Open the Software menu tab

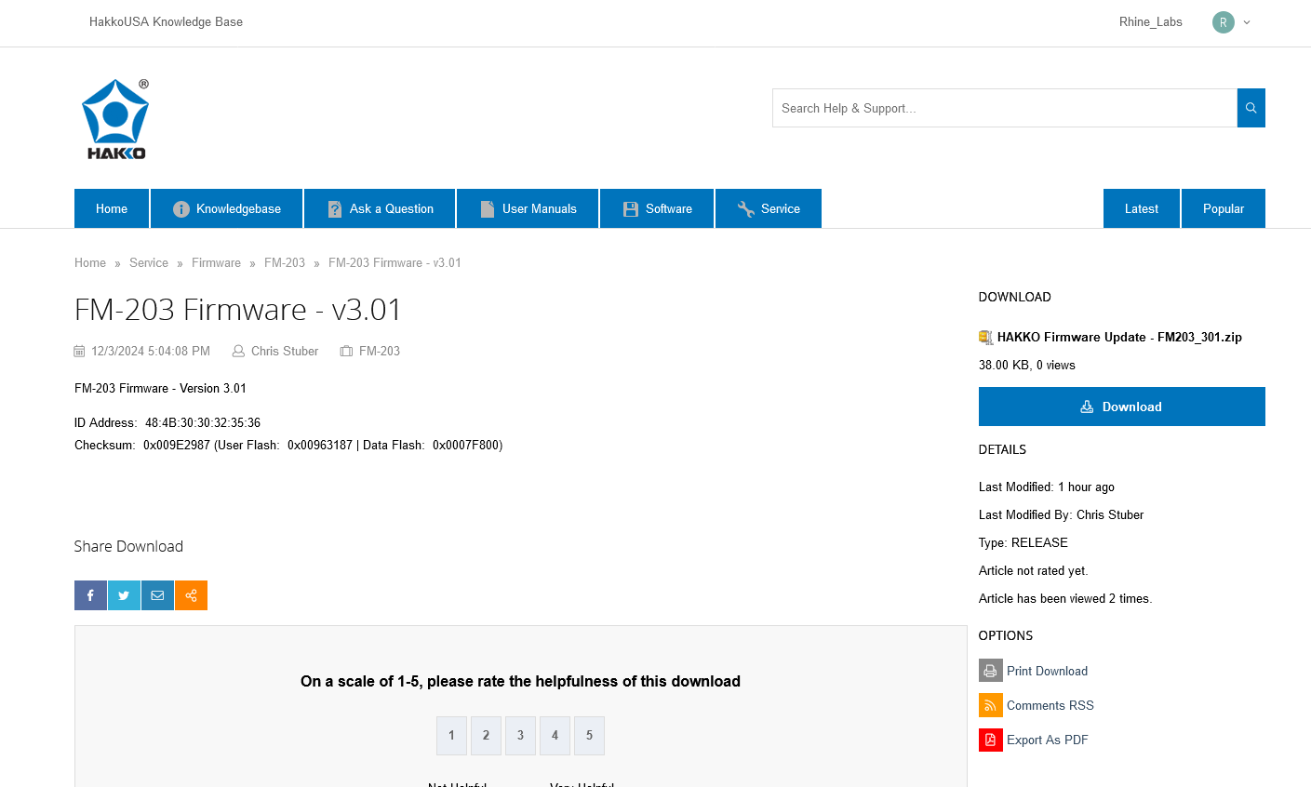click(657, 208)
